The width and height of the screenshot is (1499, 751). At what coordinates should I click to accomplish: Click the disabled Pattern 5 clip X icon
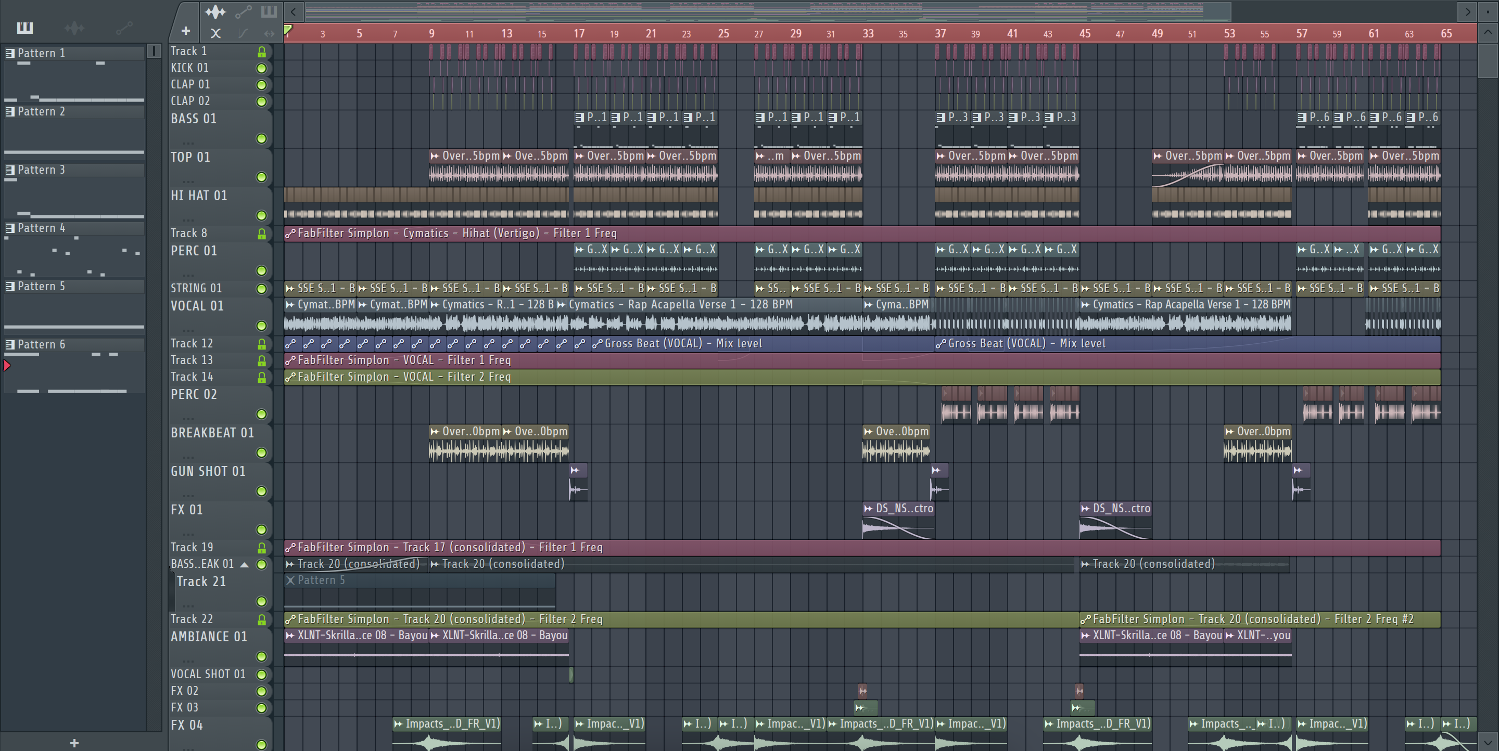[290, 580]
